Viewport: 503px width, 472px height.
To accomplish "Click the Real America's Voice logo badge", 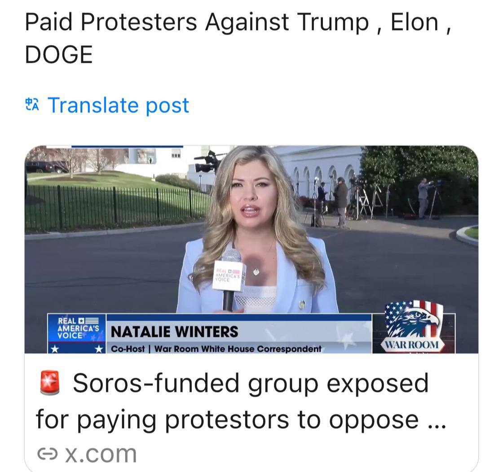I will 77,328.
